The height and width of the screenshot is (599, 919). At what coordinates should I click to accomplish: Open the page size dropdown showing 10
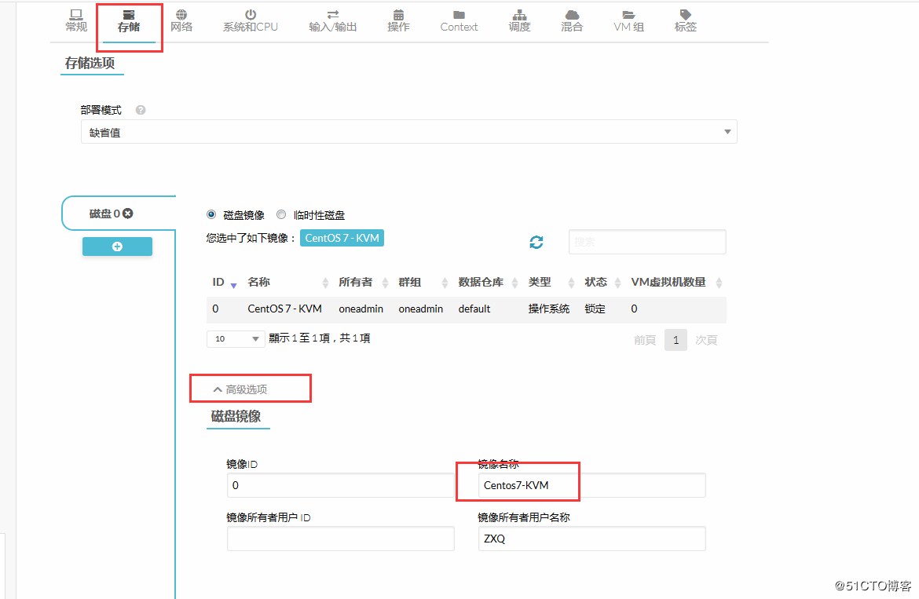tap(236, 338)
